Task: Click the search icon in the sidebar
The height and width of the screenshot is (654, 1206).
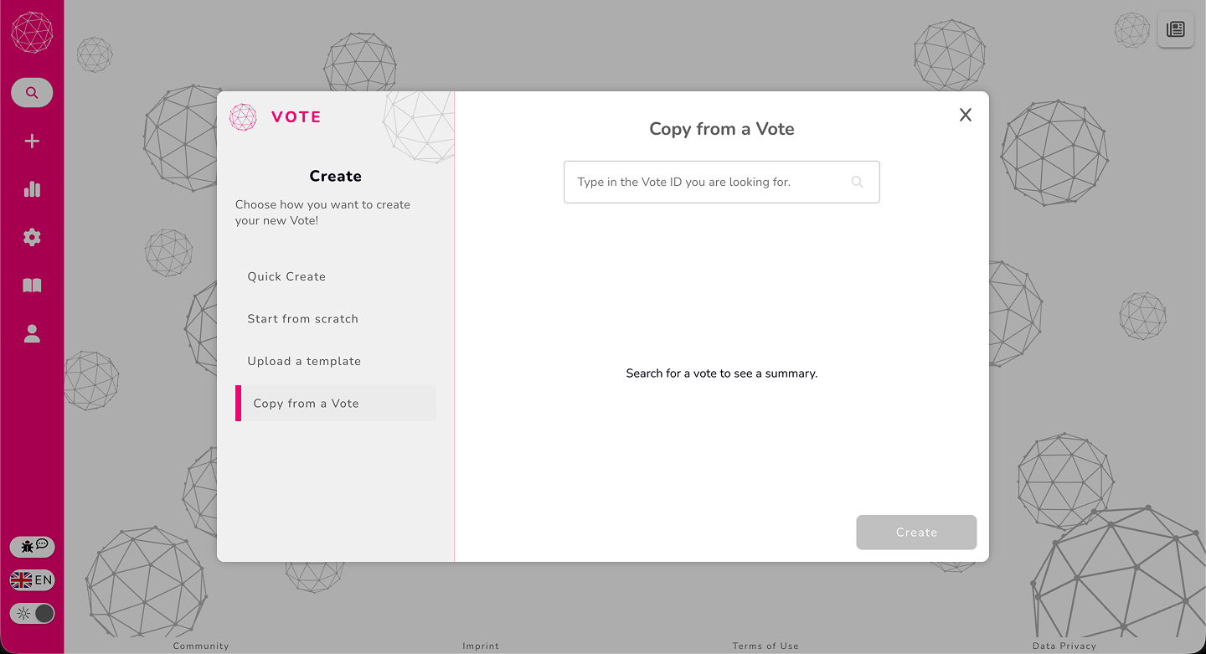Action: tap(32, 93)
